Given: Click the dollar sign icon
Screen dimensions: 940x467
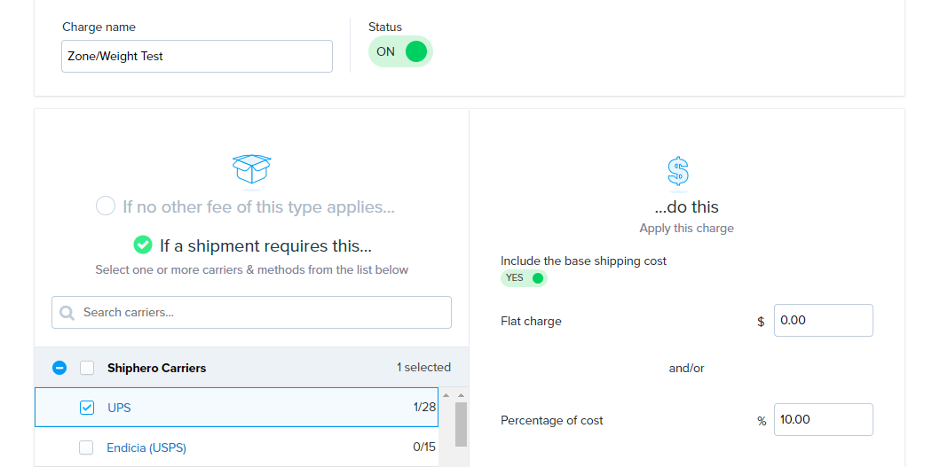Looking at the screenshot, I should (x=678, y=170).
